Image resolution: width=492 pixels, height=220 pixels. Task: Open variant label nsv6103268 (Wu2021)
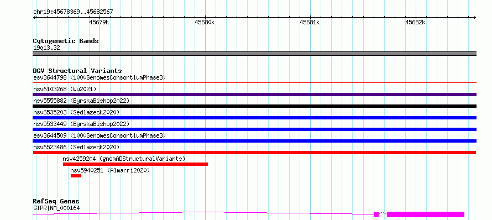click(65, 89)
